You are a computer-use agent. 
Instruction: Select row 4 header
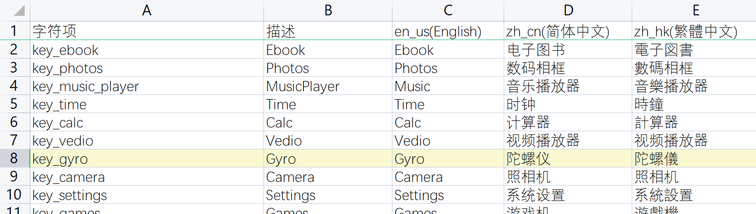[15, 86]
